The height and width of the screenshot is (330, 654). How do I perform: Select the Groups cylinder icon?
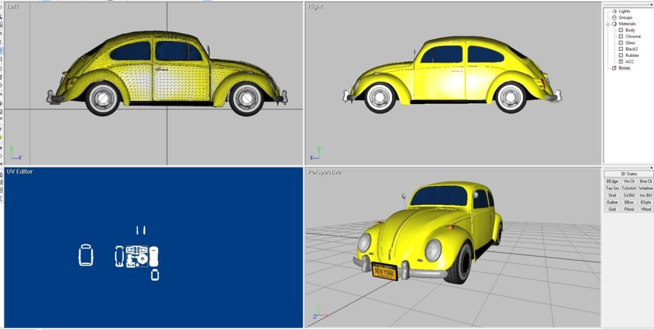[x=614, y=17]
